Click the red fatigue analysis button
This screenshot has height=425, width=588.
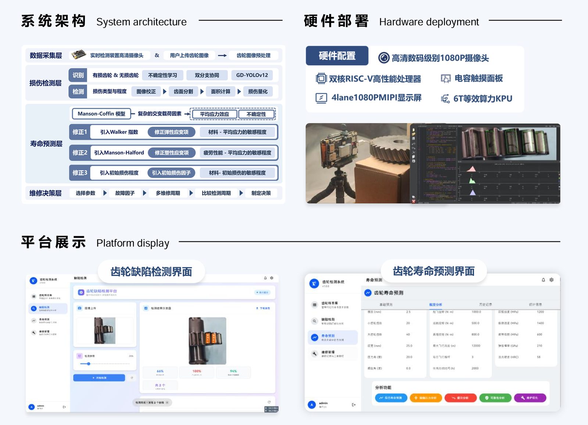[460, 398]
